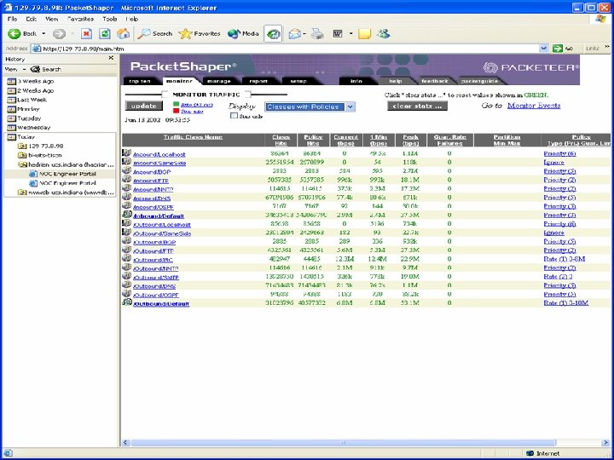
Task: Click the Packeteer logo
Action: [531, 67]
